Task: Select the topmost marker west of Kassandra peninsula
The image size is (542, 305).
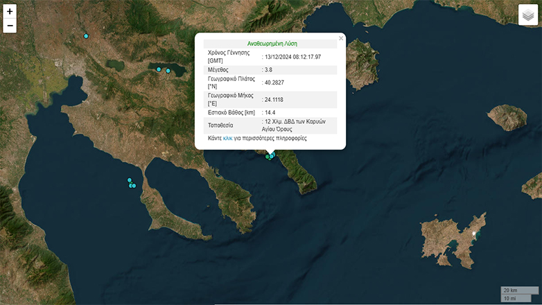Action: pyautogui.click(x=130, y=180)
